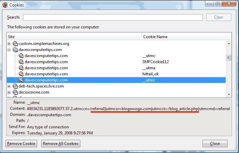This screenshot has height=153, width=239.
Task: Select the highlighted __utmz cookie name
Action: (x=149, y=80)
